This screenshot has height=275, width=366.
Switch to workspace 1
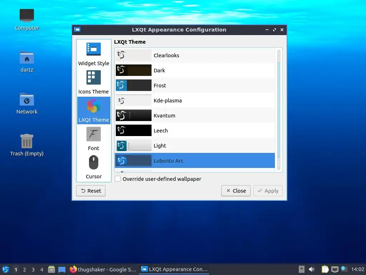(x=16, y=270)
